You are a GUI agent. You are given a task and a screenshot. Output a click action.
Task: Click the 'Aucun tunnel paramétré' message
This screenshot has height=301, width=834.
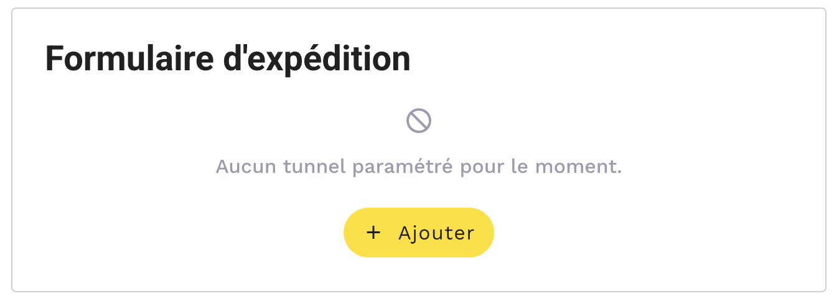(418, 167)
